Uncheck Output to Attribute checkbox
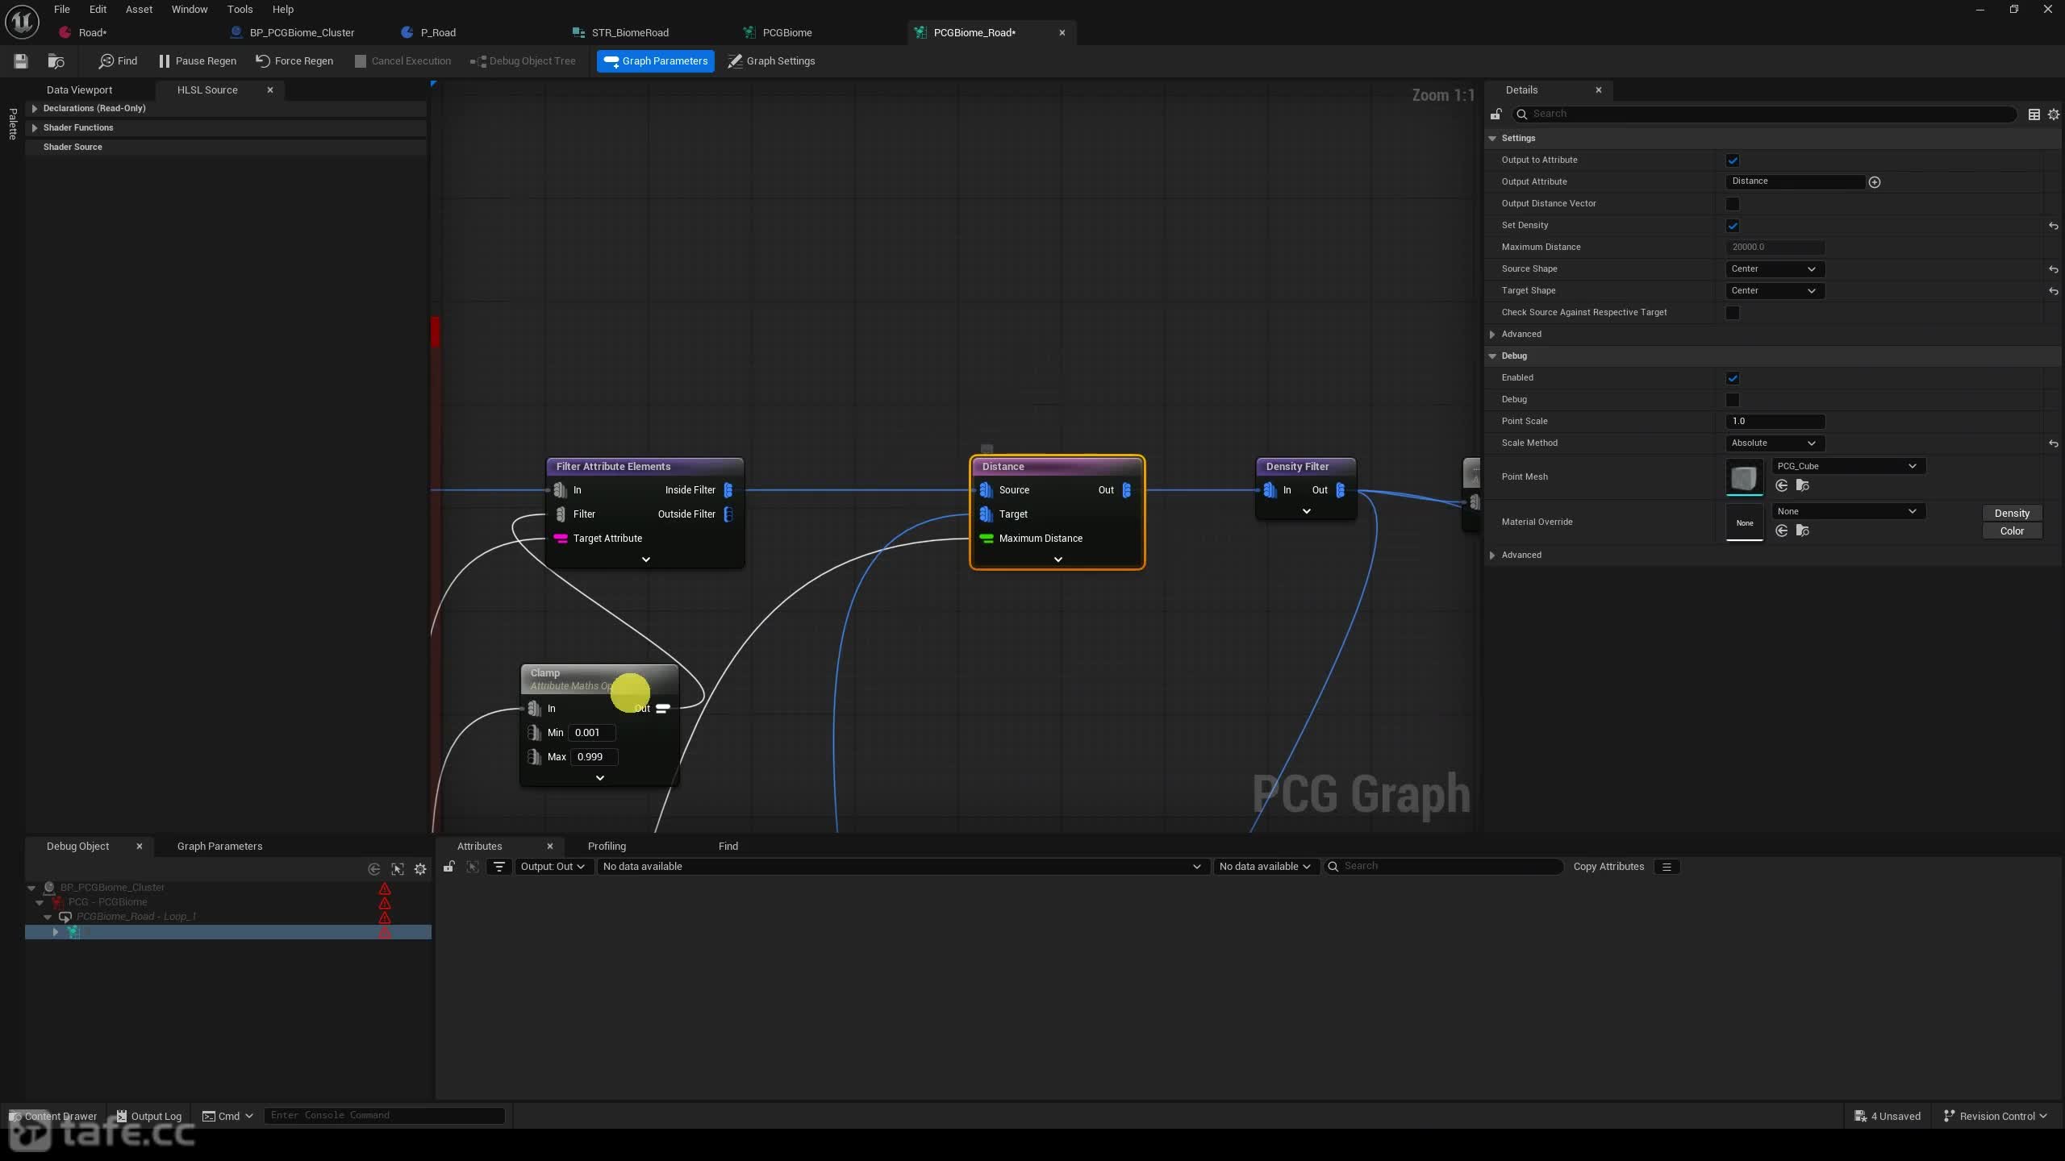This screenshot has width=2065, height=1161. tap(1733, 160)
